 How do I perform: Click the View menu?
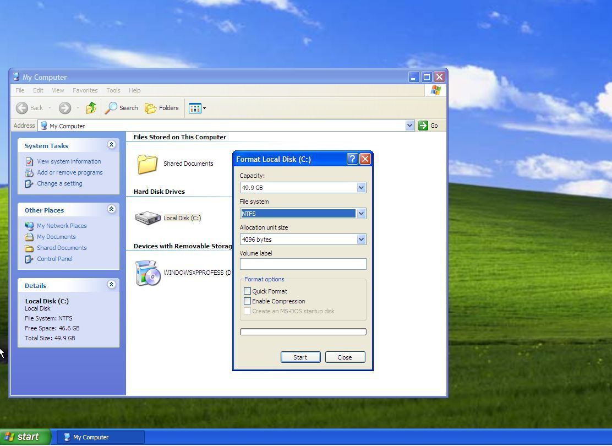pos(57,90)
